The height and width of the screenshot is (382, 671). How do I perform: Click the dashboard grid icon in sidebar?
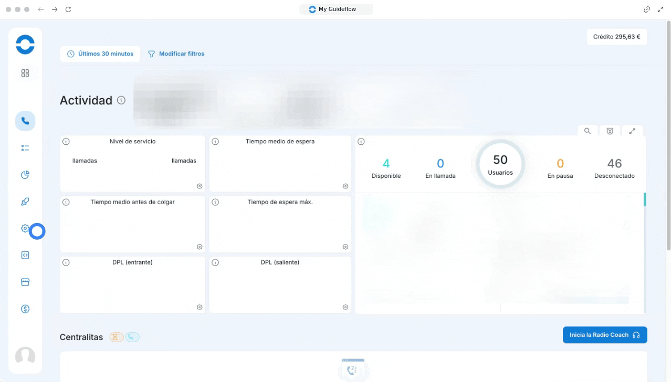tap(25, 73)
